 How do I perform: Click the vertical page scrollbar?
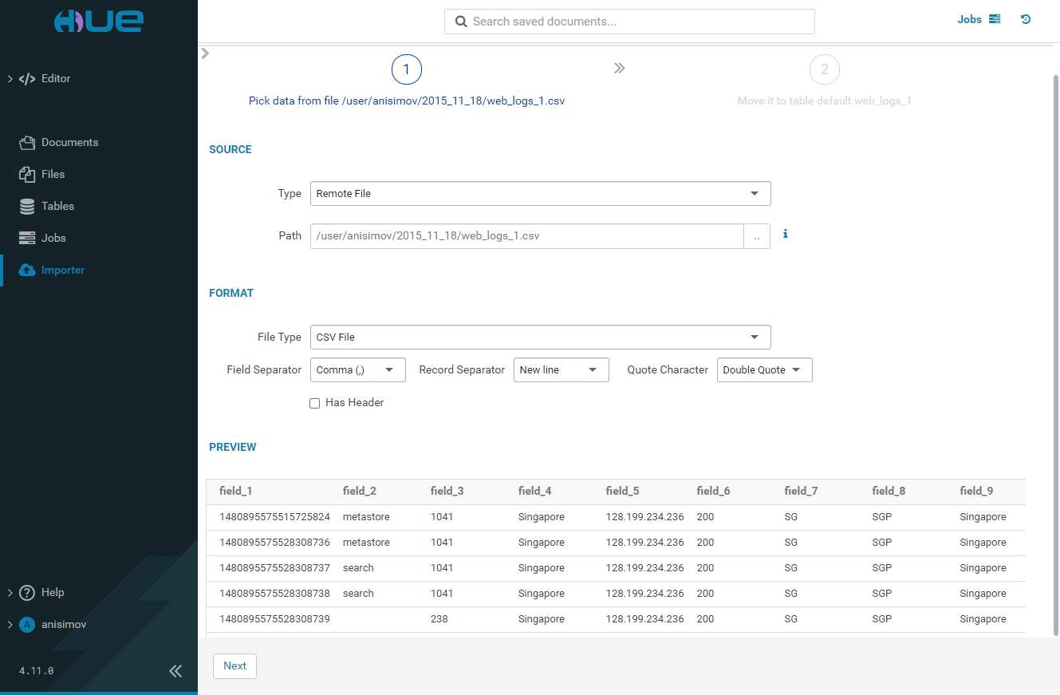tap(1056, 355)
